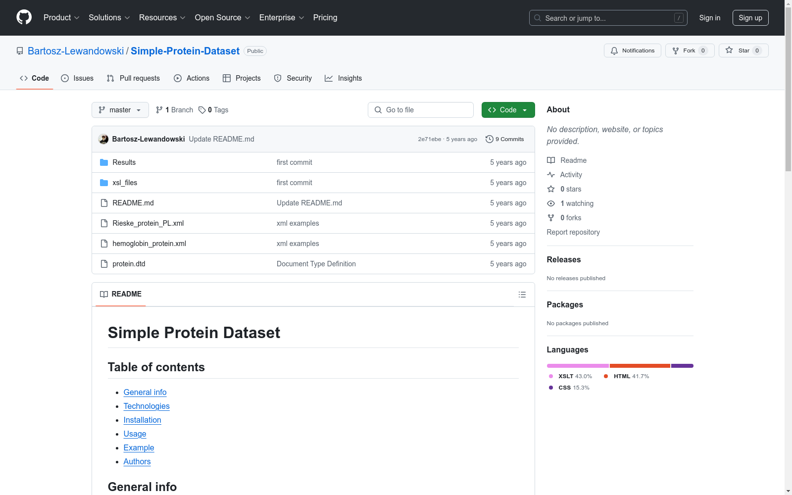
Task: Click the bell icon in Notifications button
Action: (614, 50)
